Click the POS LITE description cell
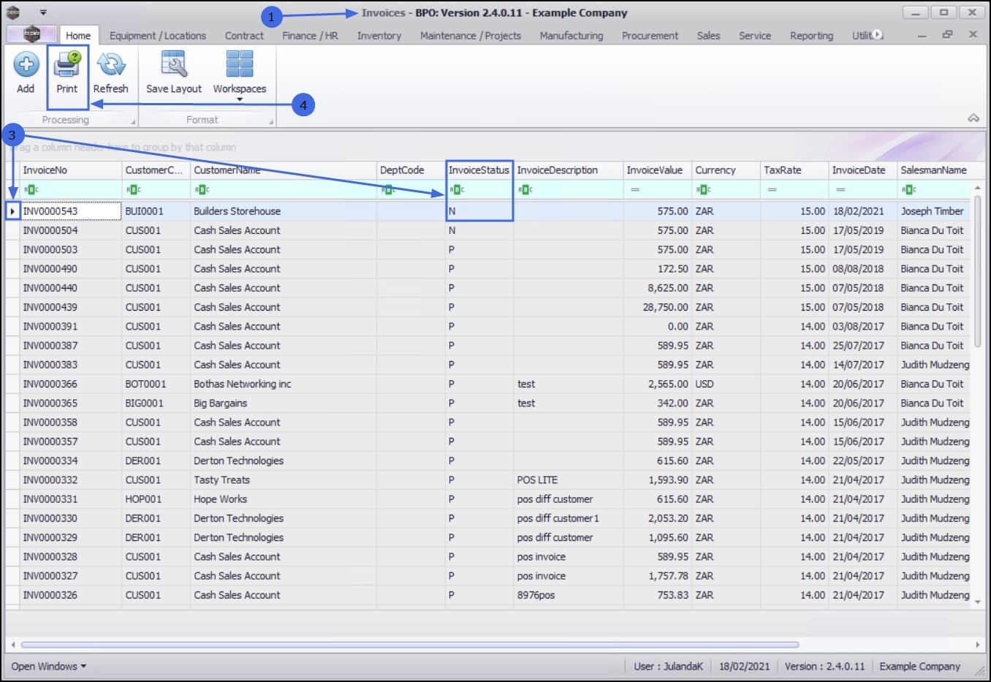Screen dimensions: 991x682 point(569,480)
